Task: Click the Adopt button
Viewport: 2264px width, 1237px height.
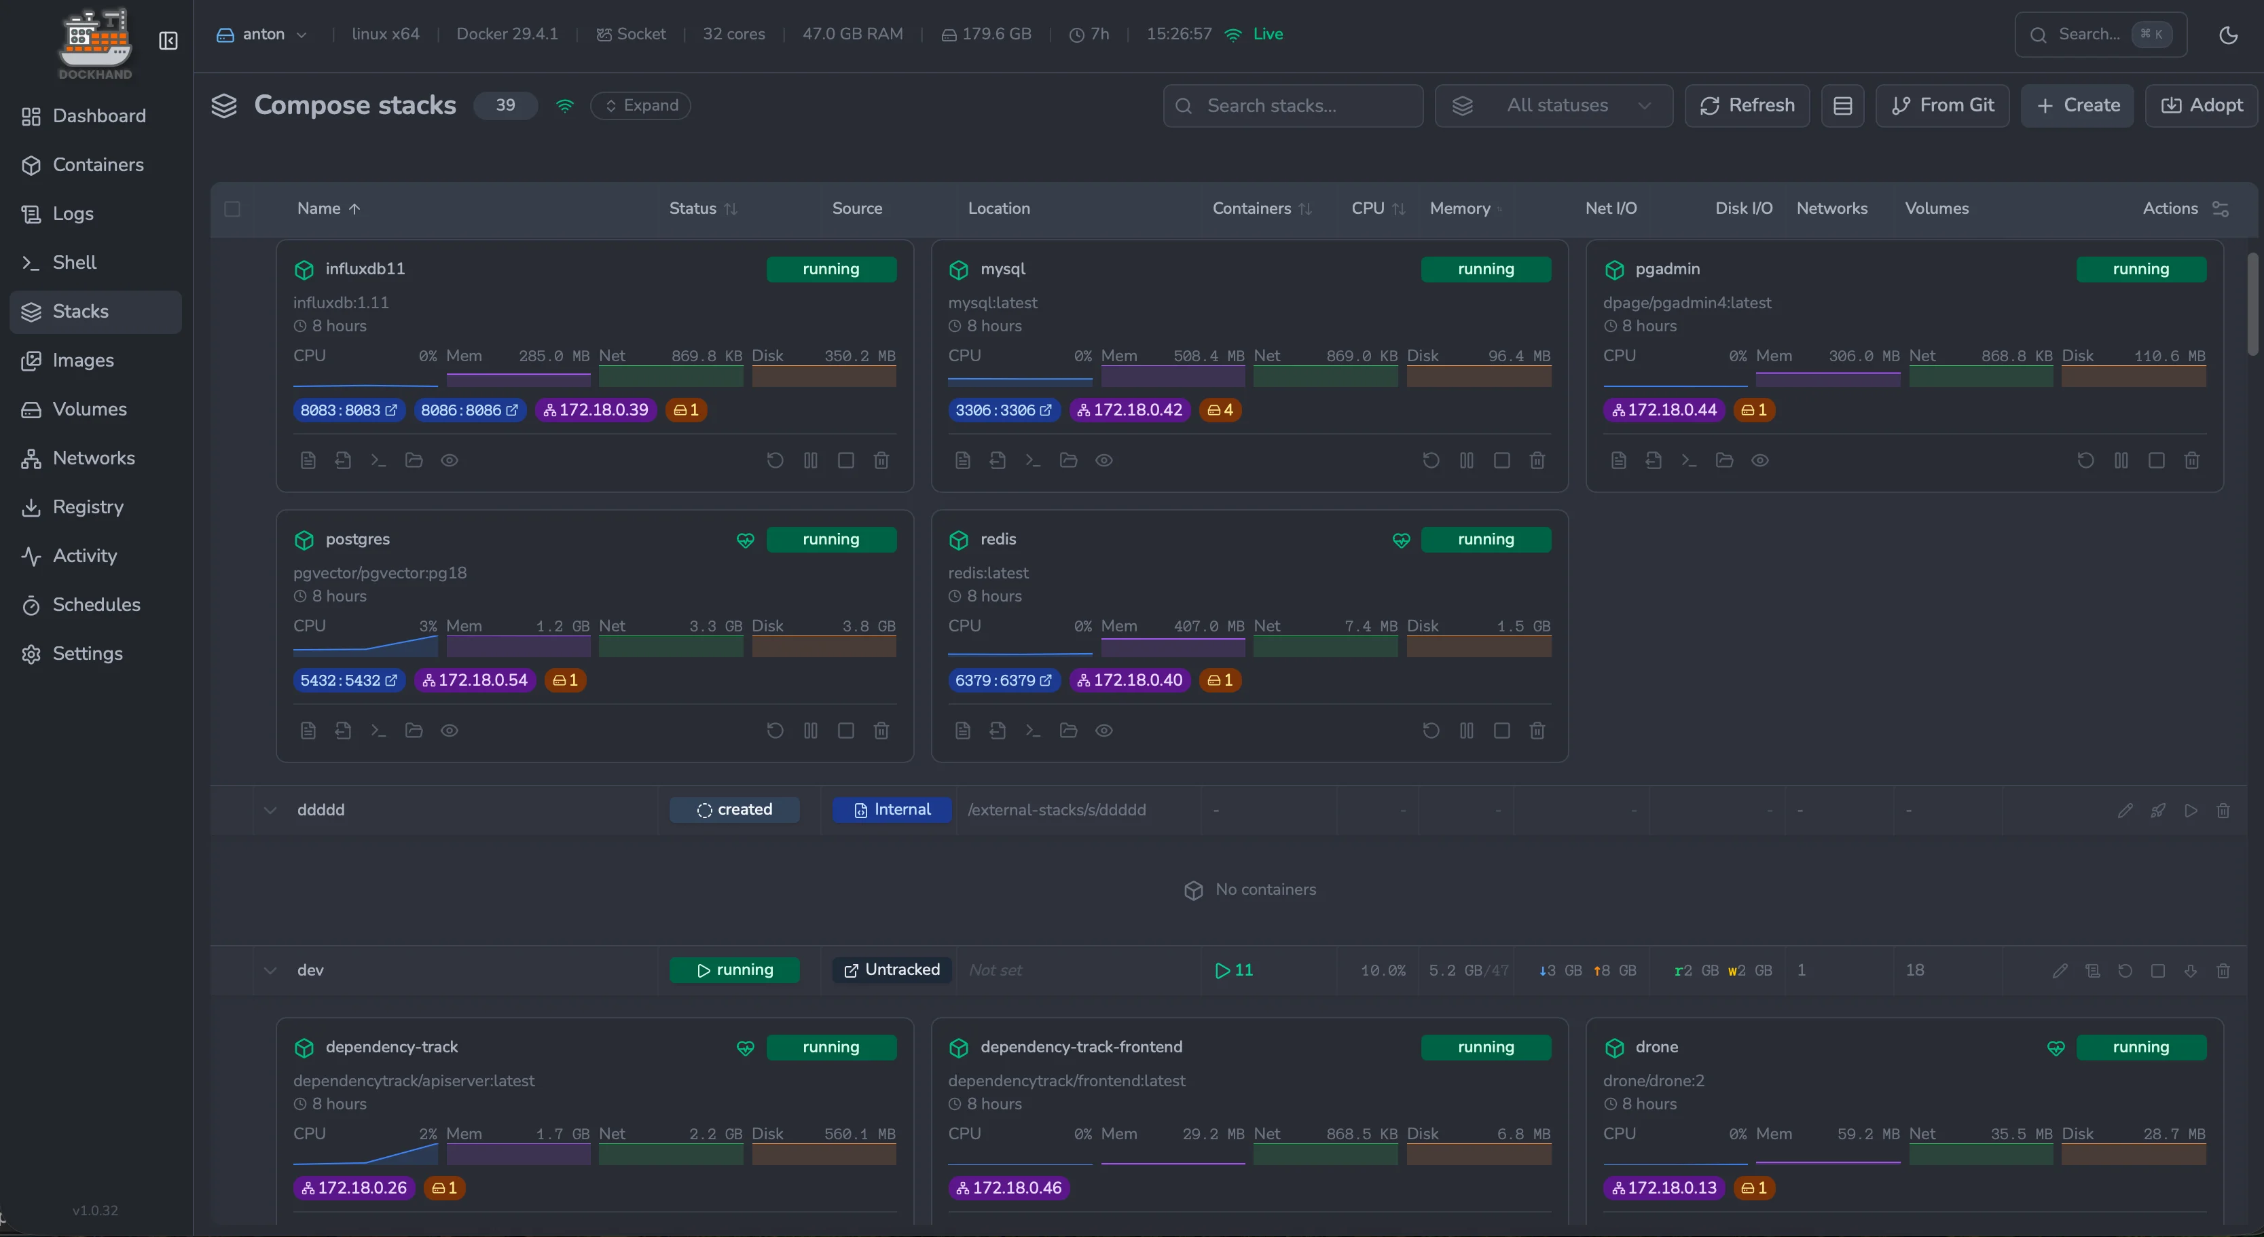Action: 2201,105
